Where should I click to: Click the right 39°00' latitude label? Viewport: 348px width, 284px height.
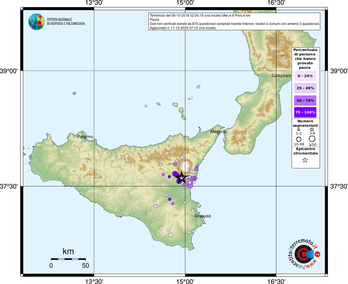click(x=339, y=71)
